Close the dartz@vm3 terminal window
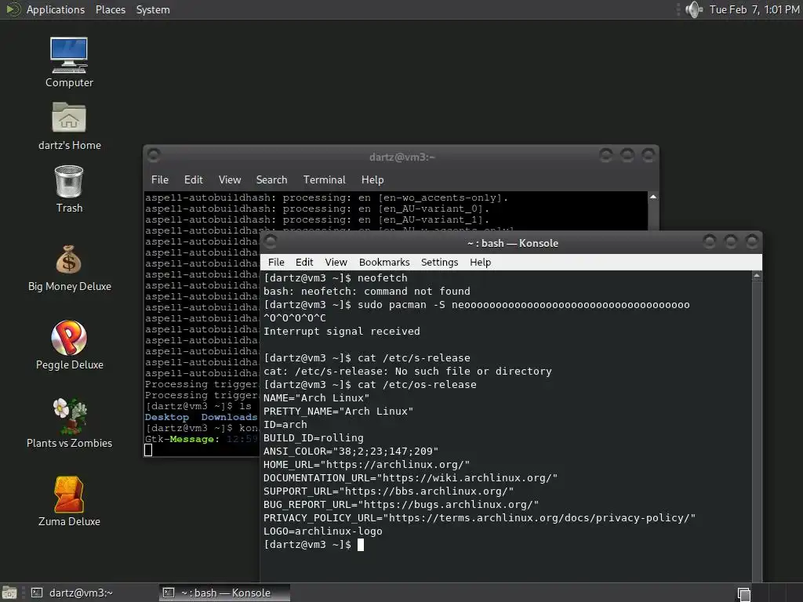803x602 pixels. tap(649, 154)
